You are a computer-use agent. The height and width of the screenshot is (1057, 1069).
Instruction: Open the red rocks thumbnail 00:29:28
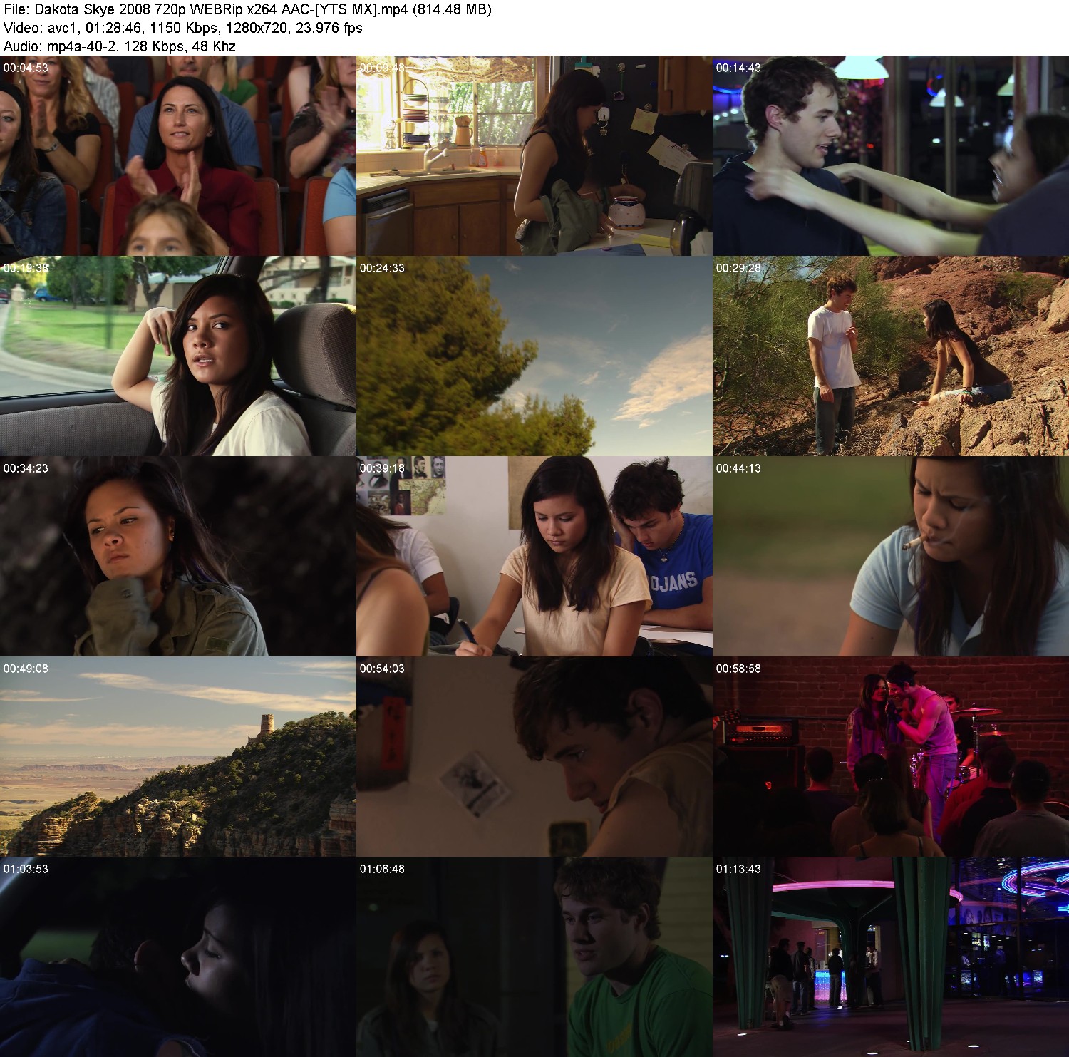[x=891, y=356]
